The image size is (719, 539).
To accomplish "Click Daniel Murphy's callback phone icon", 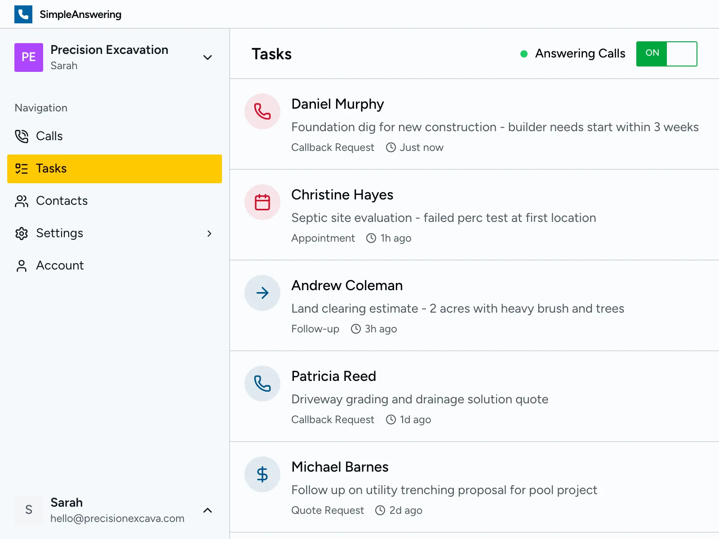I will (x=262, y=111).
